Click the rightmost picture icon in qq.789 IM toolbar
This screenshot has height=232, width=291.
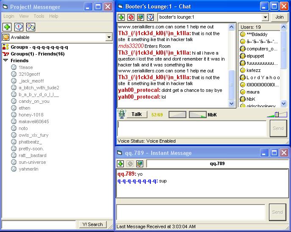pos(140,164)
